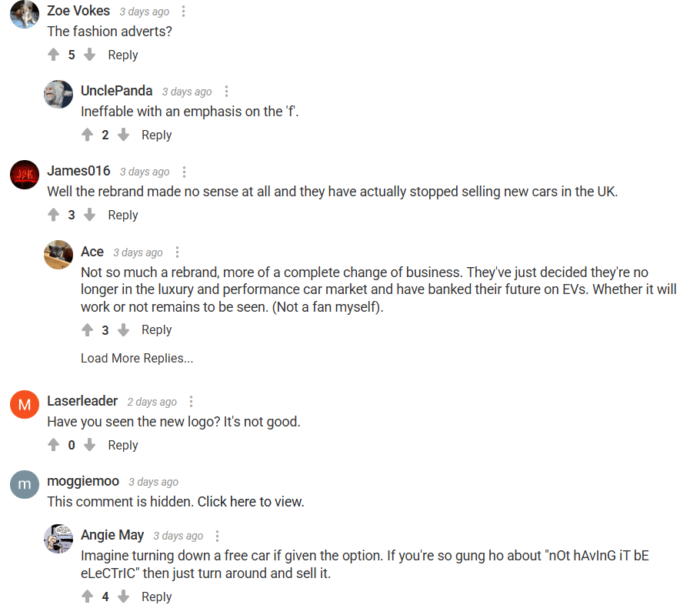Open three-dot menu on Ace's reply

point(178,252)
